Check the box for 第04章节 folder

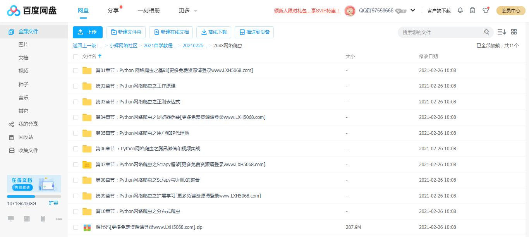[76, 117]
